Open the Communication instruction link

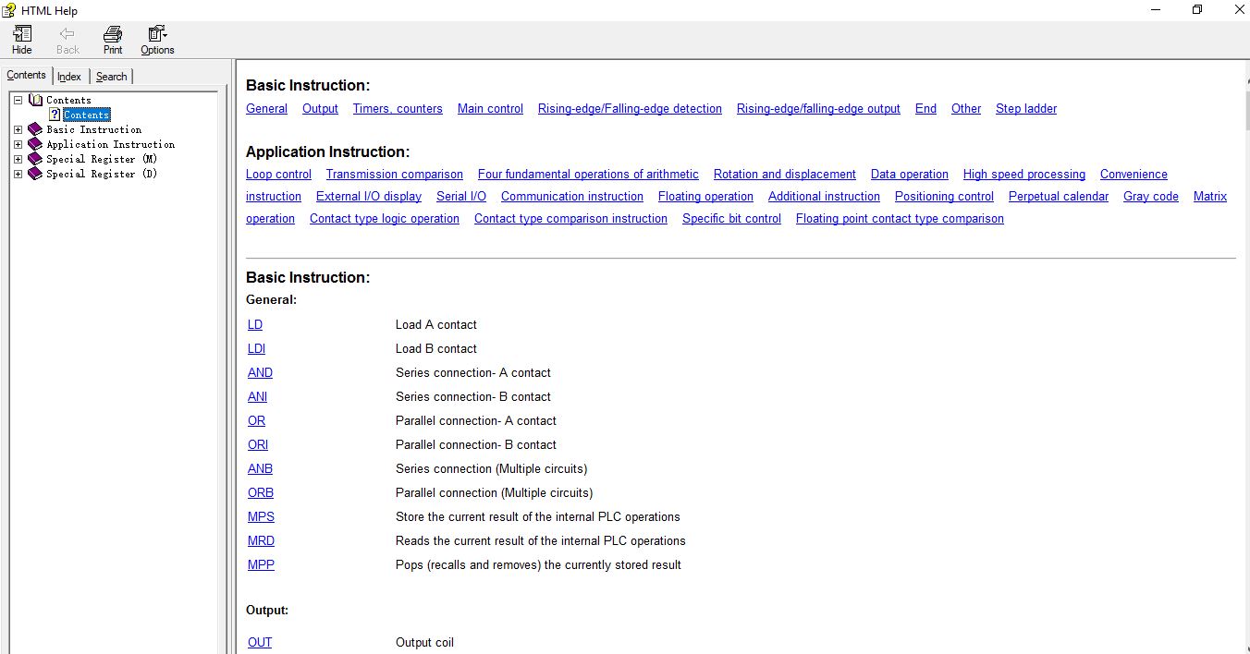(572, 196)
